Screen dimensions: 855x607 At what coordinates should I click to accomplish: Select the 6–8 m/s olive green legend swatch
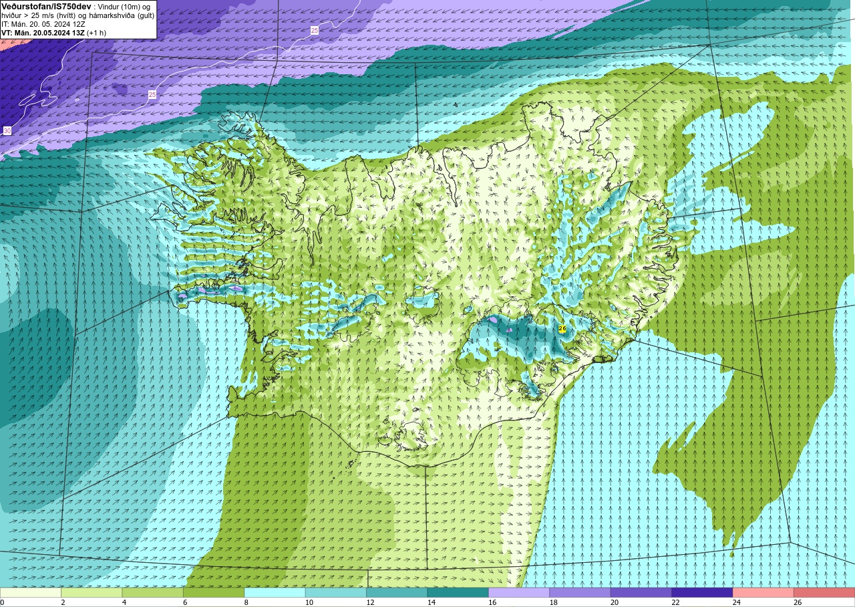point(214,592)
